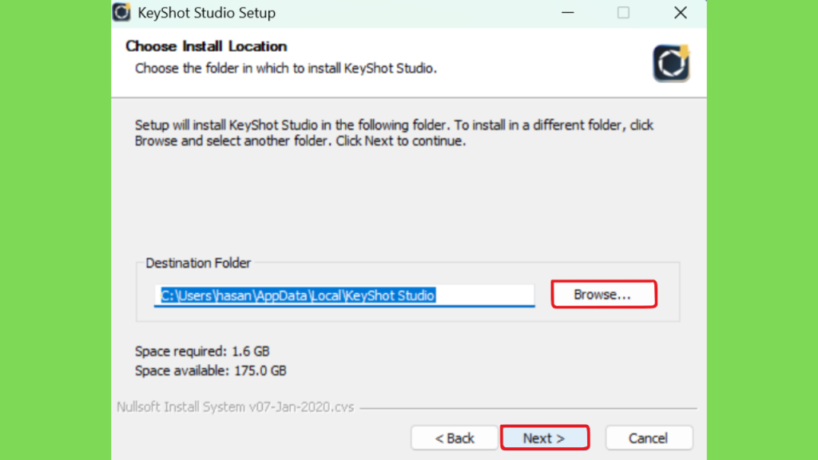Image resolution: width=818 pixels, height=460 pixels.
Task: Click the 'Setup will install KeyShot Studio' instruction text
Action: coord(394,133)
